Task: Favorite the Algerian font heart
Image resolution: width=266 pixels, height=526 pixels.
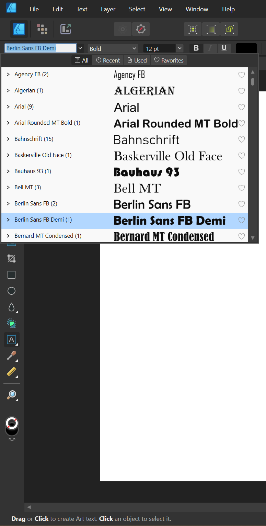Action: click(242, 91)
